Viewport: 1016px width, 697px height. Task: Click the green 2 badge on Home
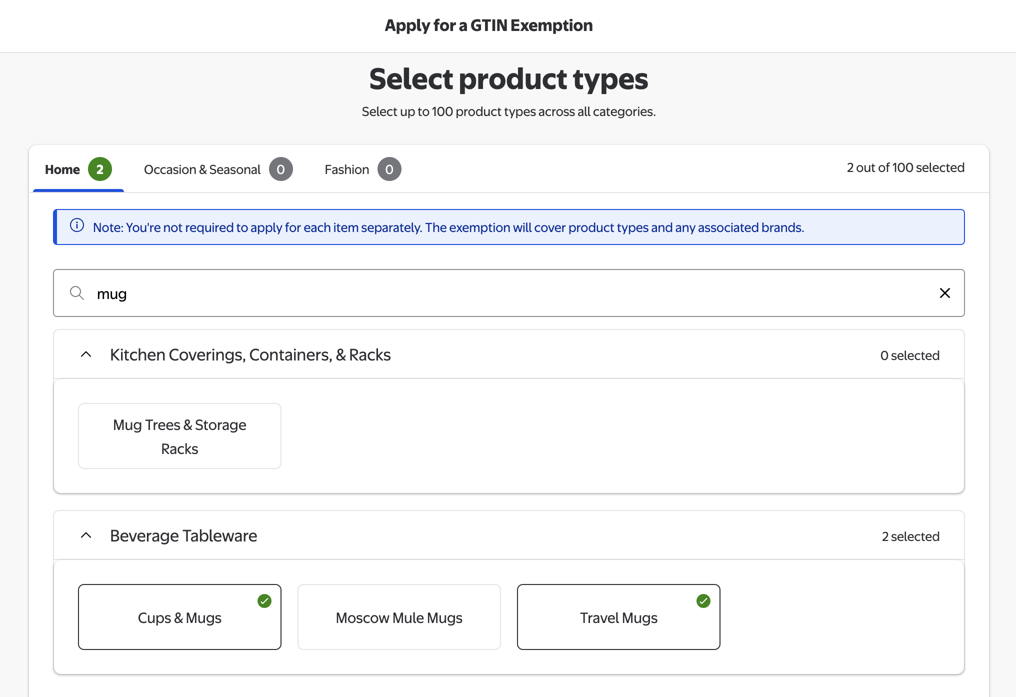click(100, 169)
